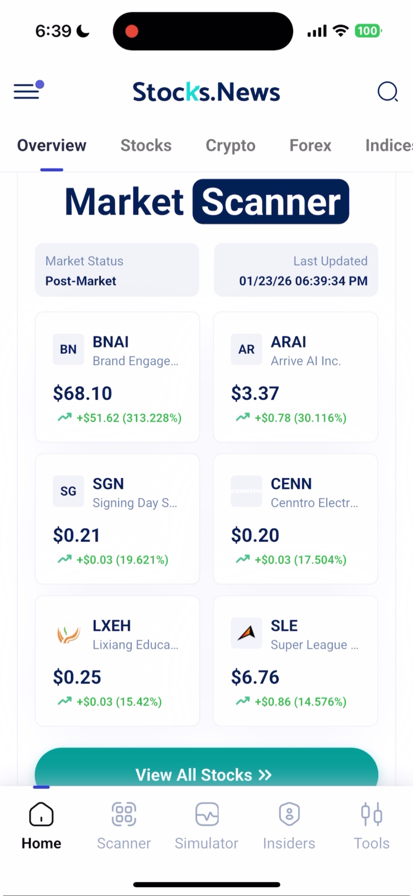Image resolution: width=413 pixels, height=896 pixels.
Task: Open the Scanner tab icon
Action: tap(124, 814)
